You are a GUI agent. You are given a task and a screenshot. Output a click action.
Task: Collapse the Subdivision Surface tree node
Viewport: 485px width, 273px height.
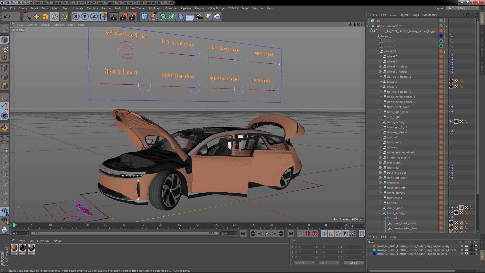click(369, 26)
